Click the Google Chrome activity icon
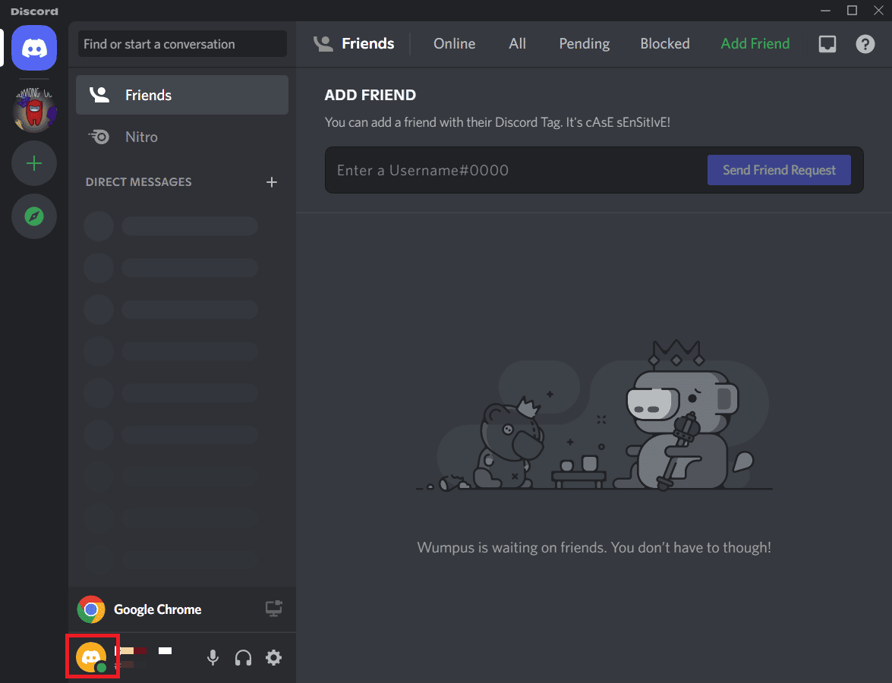Image resolution: width=892 pixels, height=683 pixels. [x=91, y=609]
